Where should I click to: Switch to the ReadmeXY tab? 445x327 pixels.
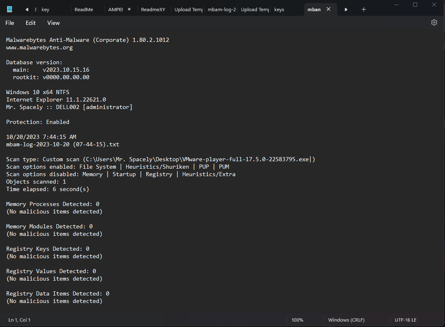point(154,10)
